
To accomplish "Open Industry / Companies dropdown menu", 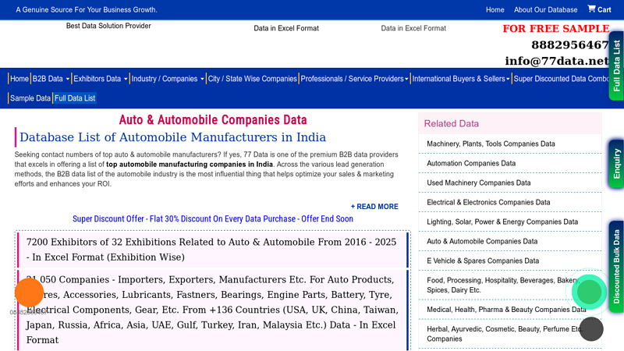I will point(168,79).
